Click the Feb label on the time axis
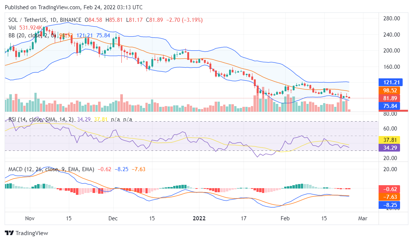This screenshot has height=241, width=413. click(x=285, y=218)
